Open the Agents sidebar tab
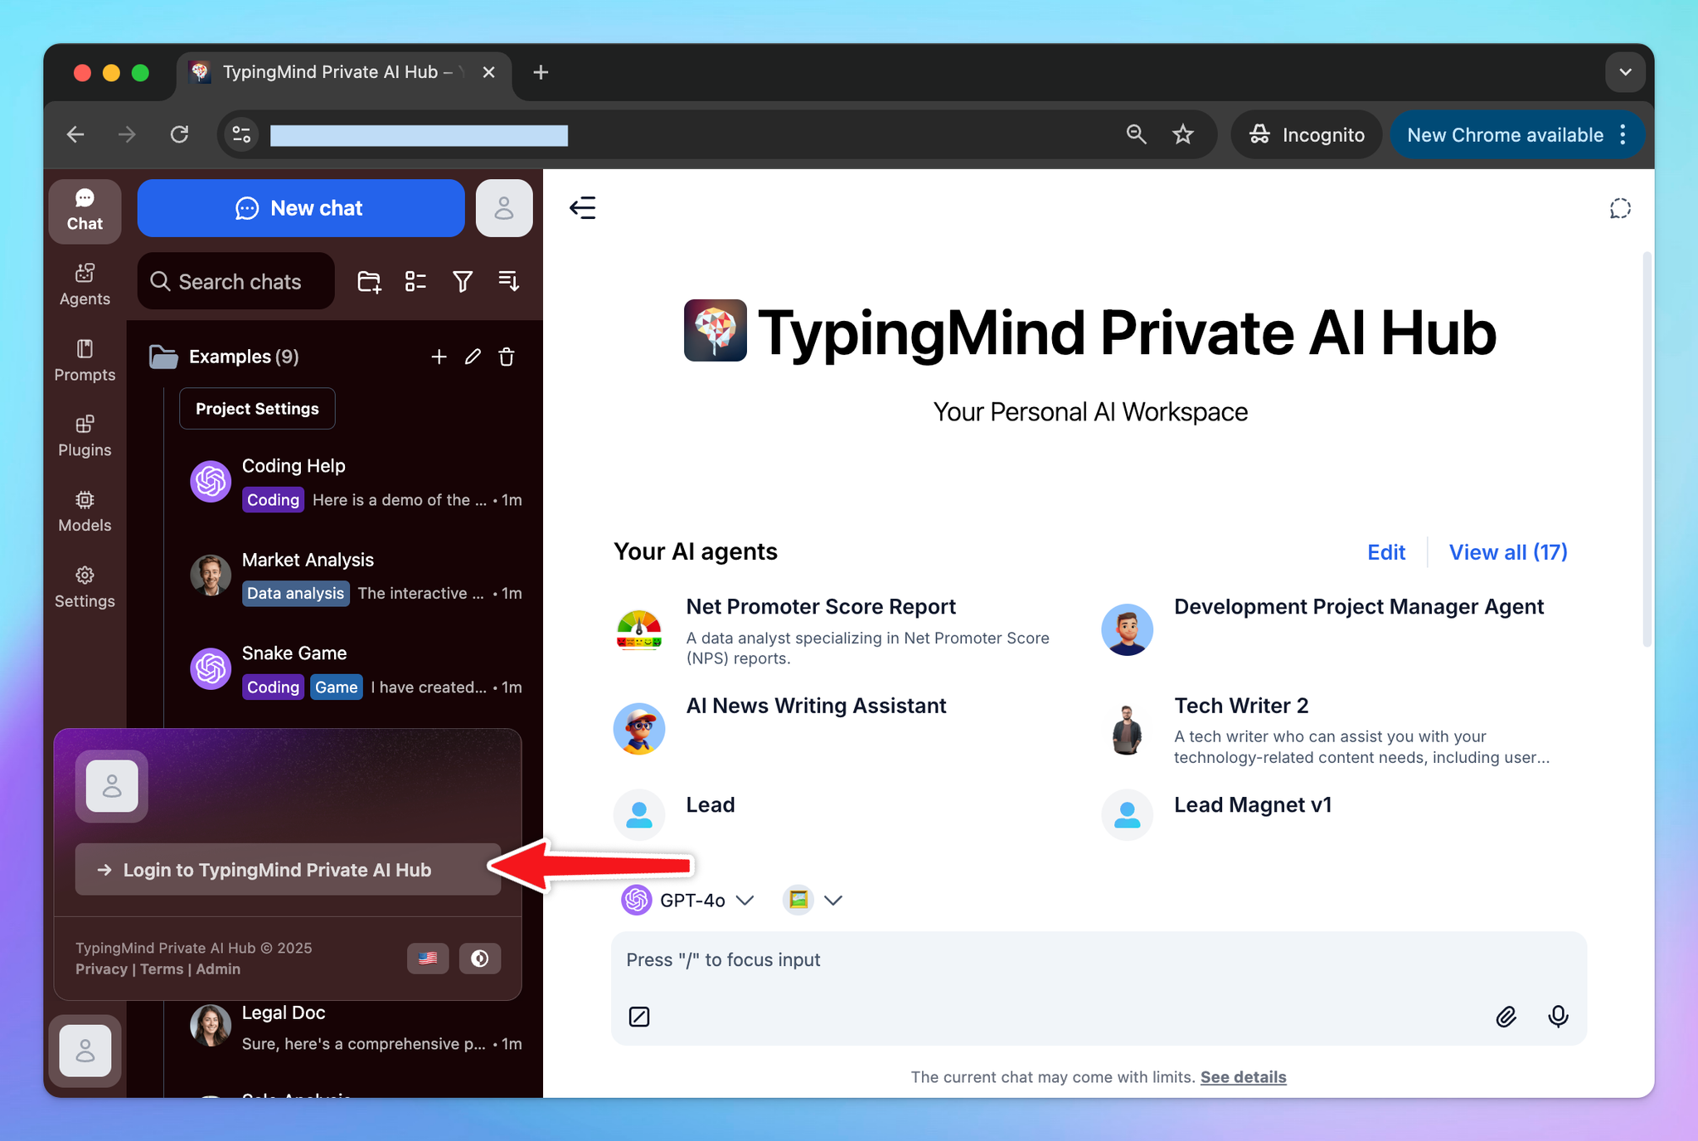 [x=85, y=284]
